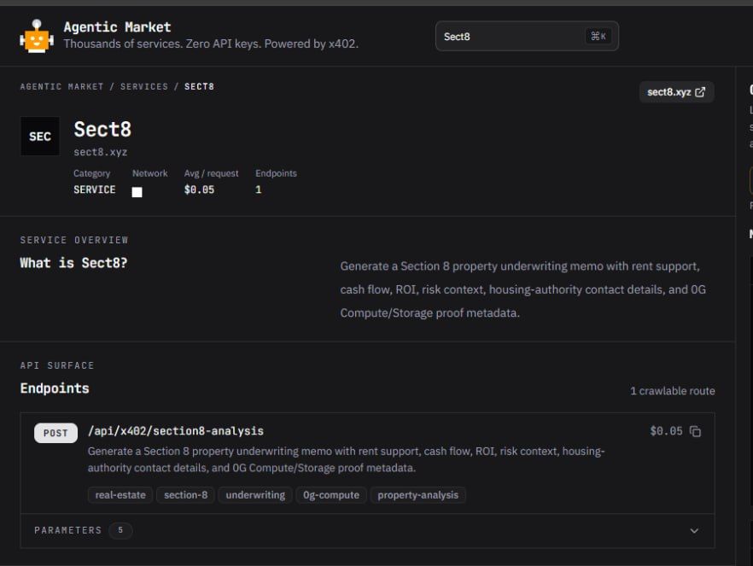Copy the endpoint with the copy icon
753x566 pixels.
(x=695, y=432)
